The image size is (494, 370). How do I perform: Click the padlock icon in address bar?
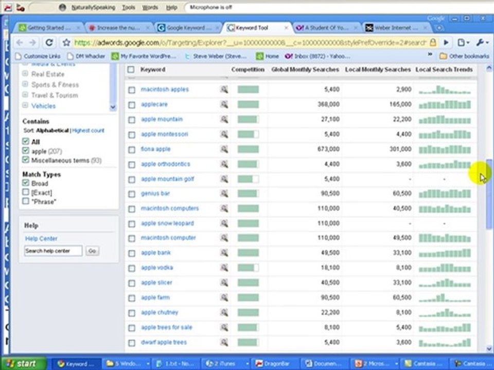pyautogui.click(x=433, y=42)
